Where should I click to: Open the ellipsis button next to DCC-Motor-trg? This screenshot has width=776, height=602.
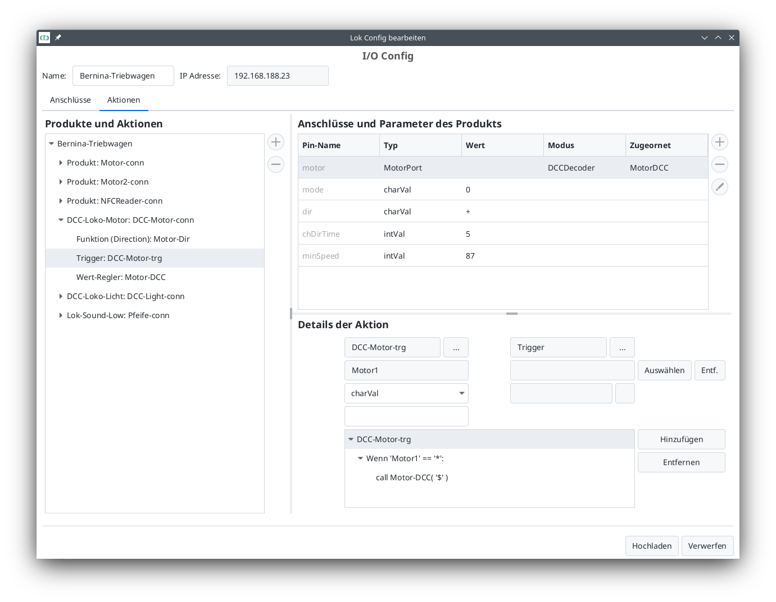click(456, 347)
